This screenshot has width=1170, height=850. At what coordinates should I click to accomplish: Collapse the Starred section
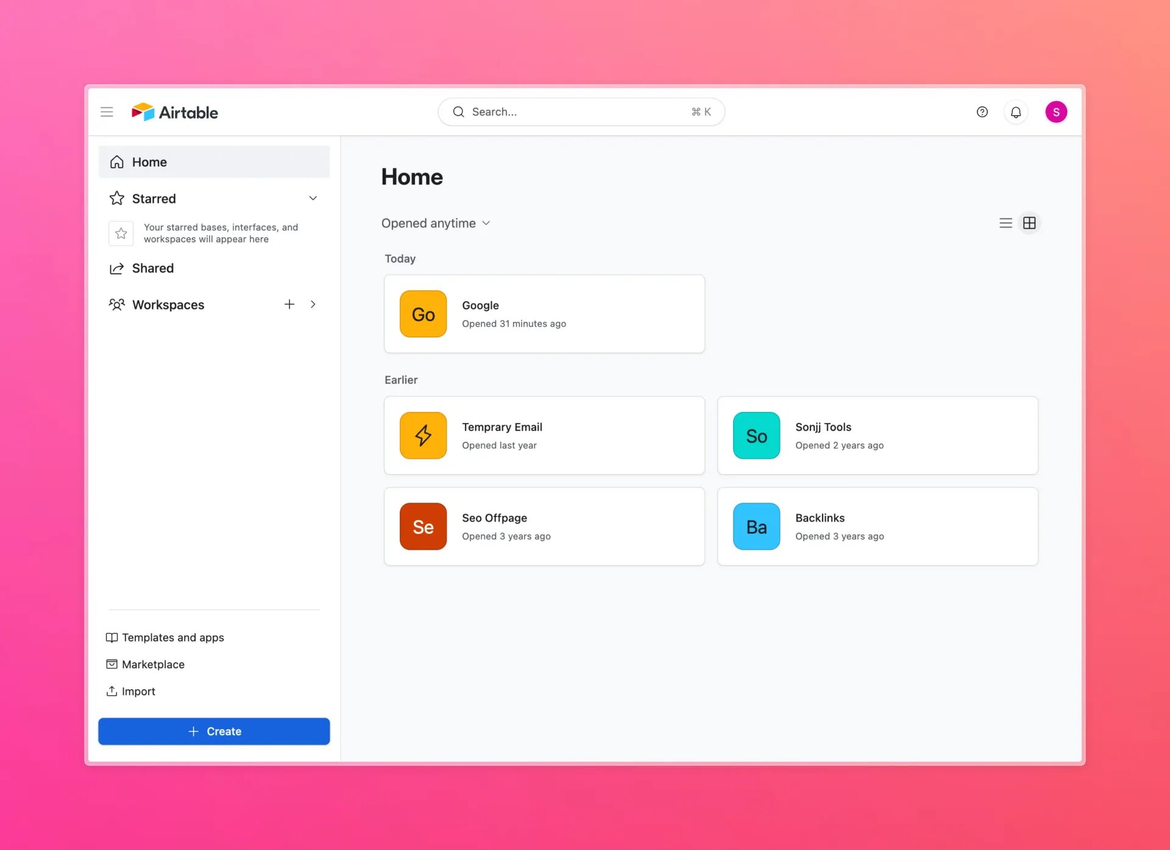tap(313, 198)
